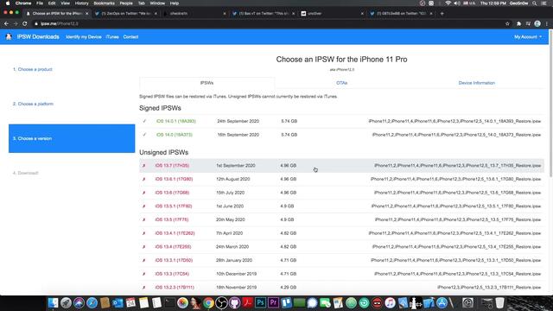Reload the page with the refresh icon
This screenshot has width=553, height=311.
25,23
